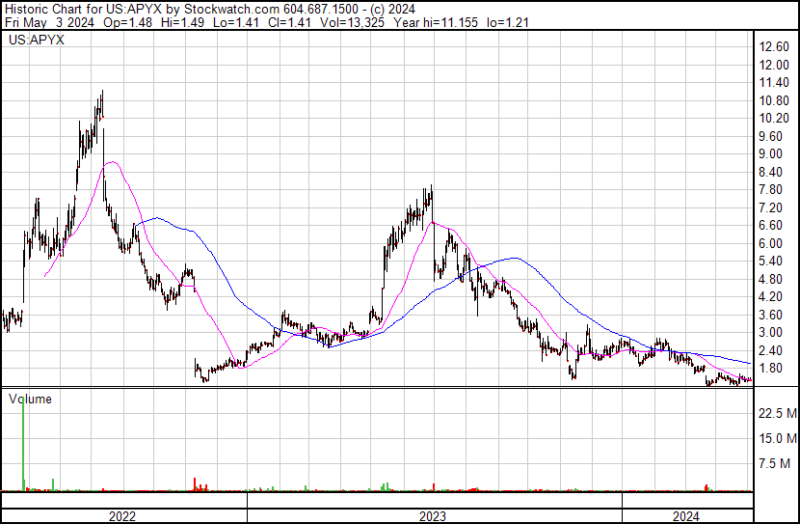Viewport: 800px width, 524px height.
Task: Click the 2024 year label on timeline
Action: (x=686, y=516)
